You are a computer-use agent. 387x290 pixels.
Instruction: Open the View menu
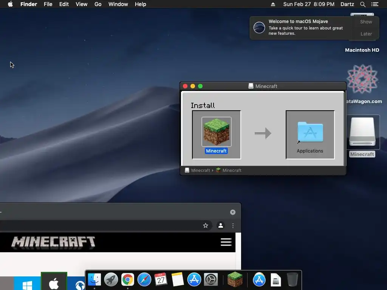82,4
